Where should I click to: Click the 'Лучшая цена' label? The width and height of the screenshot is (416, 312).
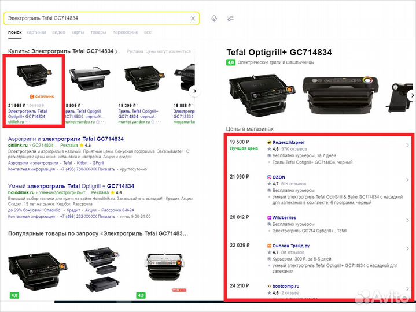point(244,148)
